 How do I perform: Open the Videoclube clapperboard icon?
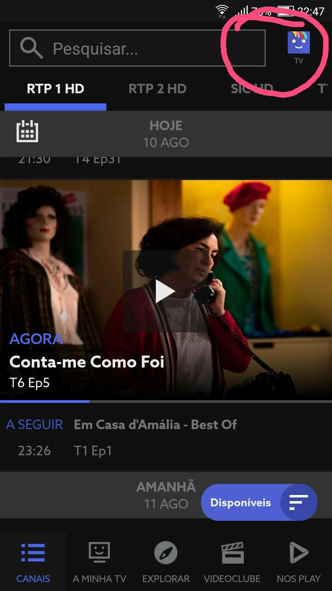232,553
